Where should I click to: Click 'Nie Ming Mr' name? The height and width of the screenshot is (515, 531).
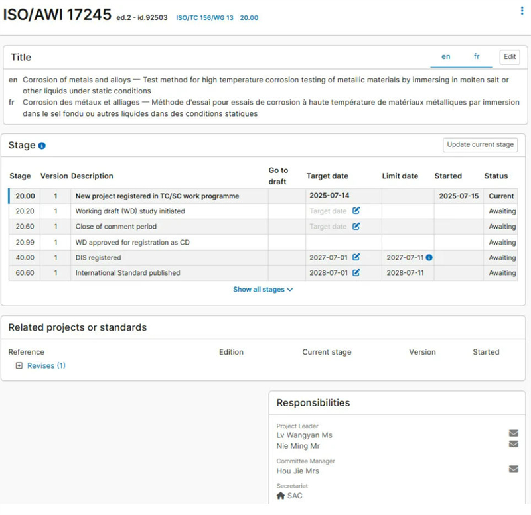(298, 446)
